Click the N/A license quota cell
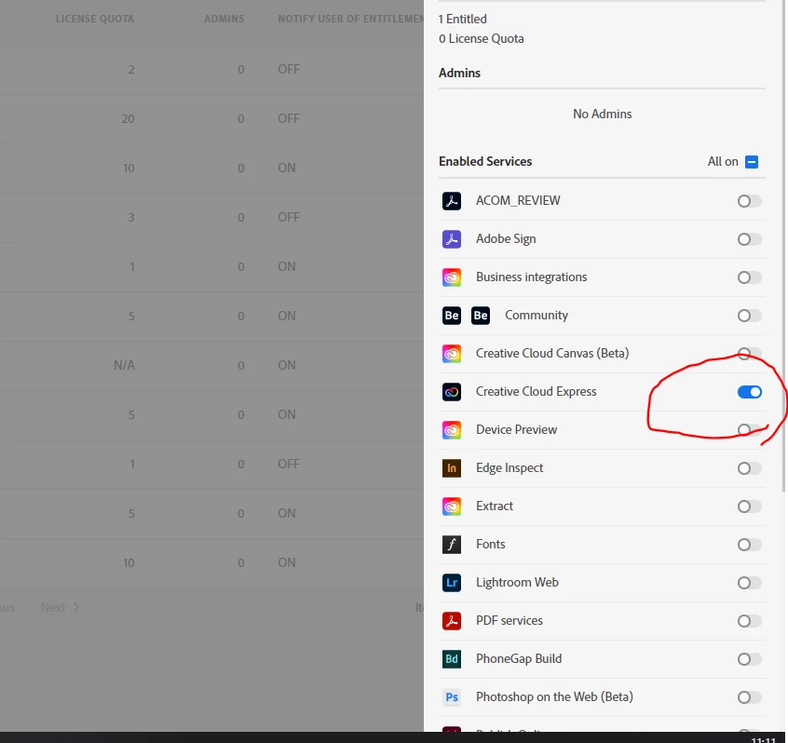 (124, 365)
